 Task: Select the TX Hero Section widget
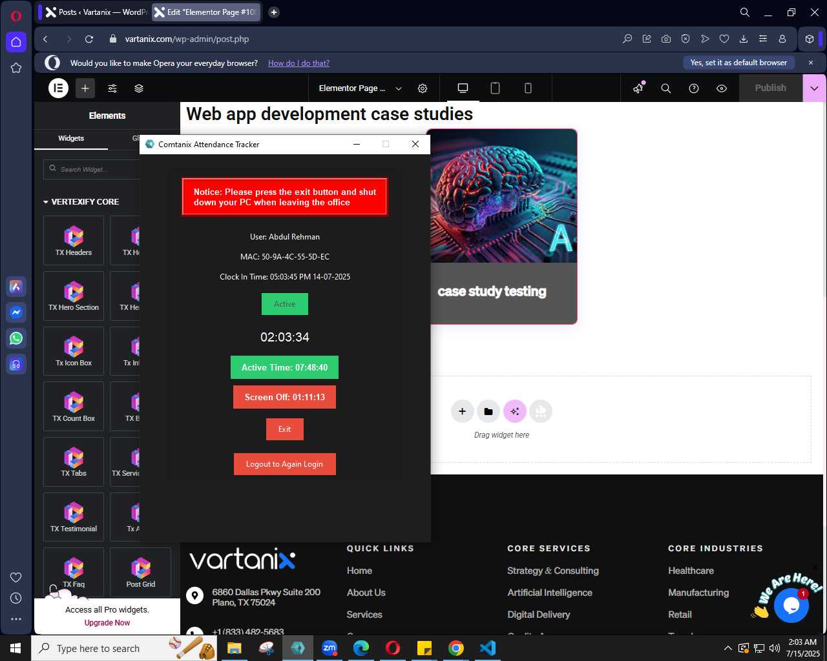click(x=74, y=296)
